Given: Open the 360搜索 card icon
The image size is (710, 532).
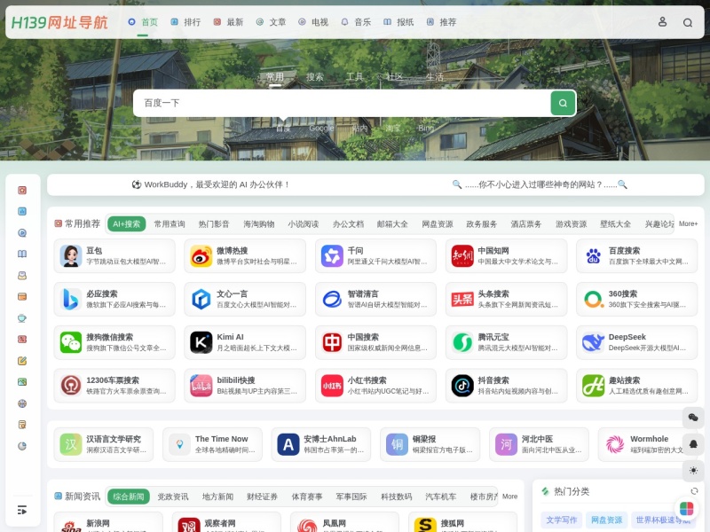Looking at the screenshot, I should [593, 299].
